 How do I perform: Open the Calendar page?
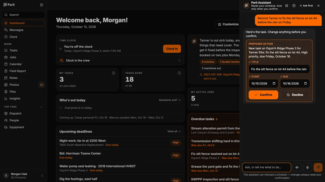[x=24, y=64]
